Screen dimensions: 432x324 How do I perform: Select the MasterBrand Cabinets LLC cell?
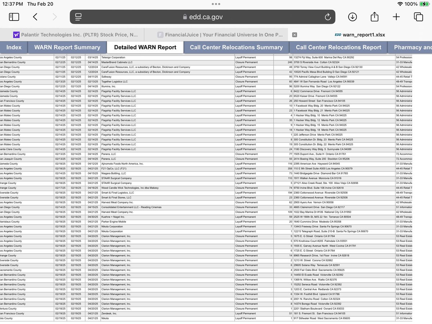pyautogui.click(x=167, y=62)
